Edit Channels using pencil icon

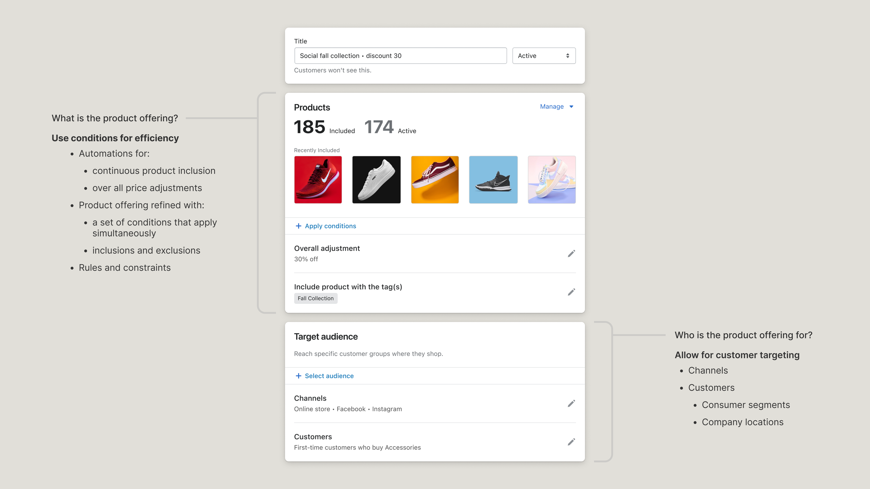[x=571, y=403]
